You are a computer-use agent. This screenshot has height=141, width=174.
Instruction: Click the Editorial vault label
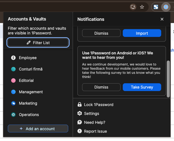tap(26, 80)
